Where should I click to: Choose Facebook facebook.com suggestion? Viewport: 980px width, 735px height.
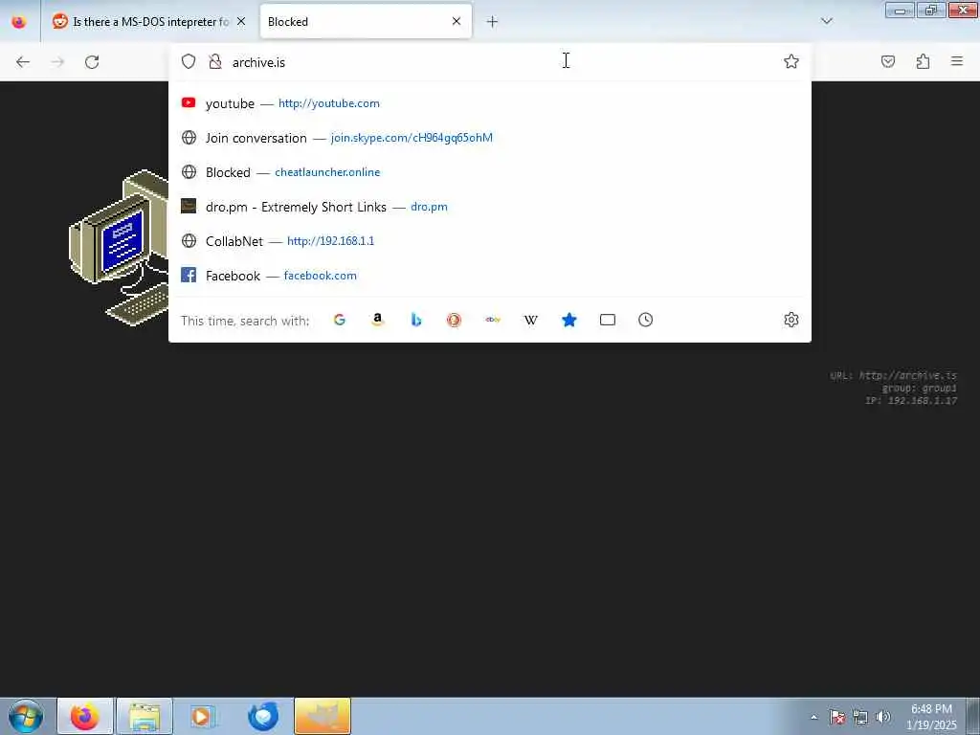point(490,275)
